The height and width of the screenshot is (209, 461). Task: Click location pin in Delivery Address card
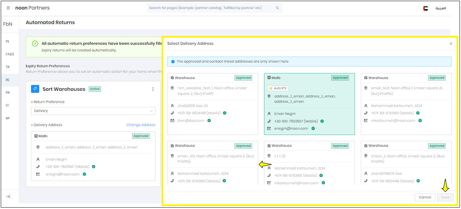[x=38, y=147]
